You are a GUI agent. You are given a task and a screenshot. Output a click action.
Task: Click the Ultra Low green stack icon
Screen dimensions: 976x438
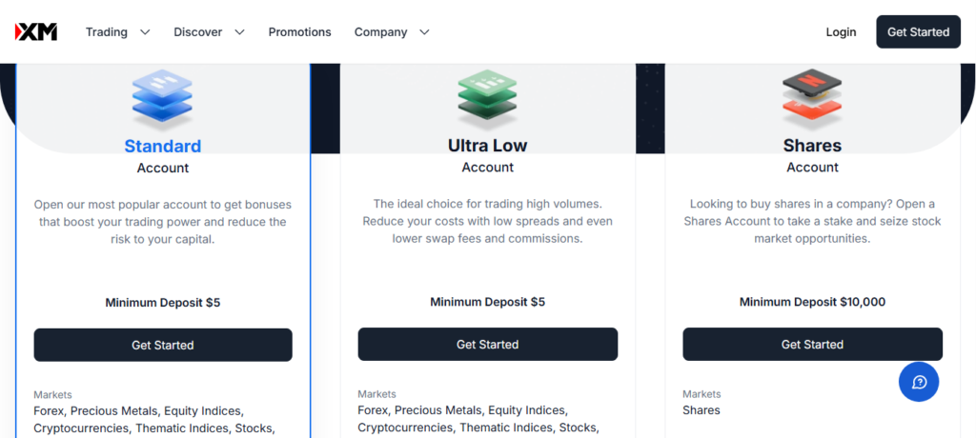(x=487, y=99)
